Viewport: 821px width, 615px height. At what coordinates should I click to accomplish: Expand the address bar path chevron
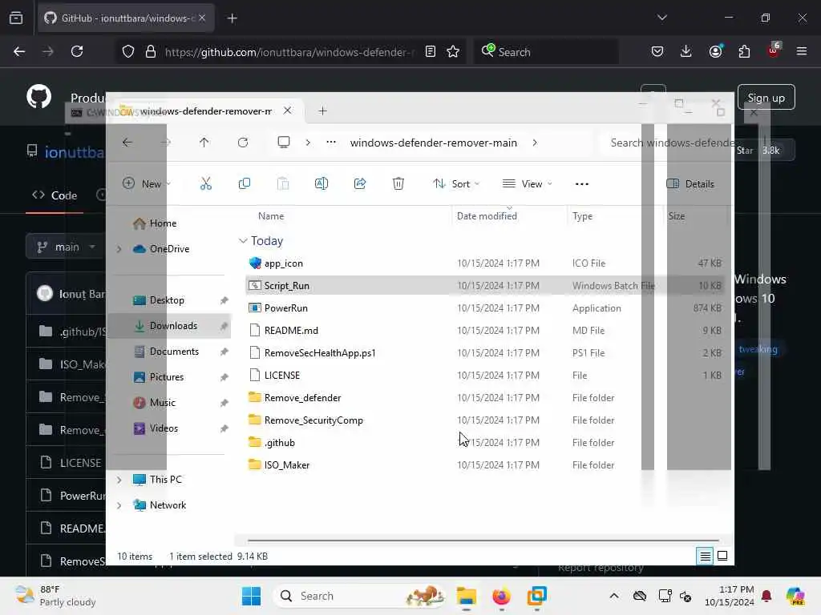535,143
